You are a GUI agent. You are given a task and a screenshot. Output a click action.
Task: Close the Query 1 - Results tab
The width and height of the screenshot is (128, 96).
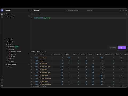click(x=42, y=52)
